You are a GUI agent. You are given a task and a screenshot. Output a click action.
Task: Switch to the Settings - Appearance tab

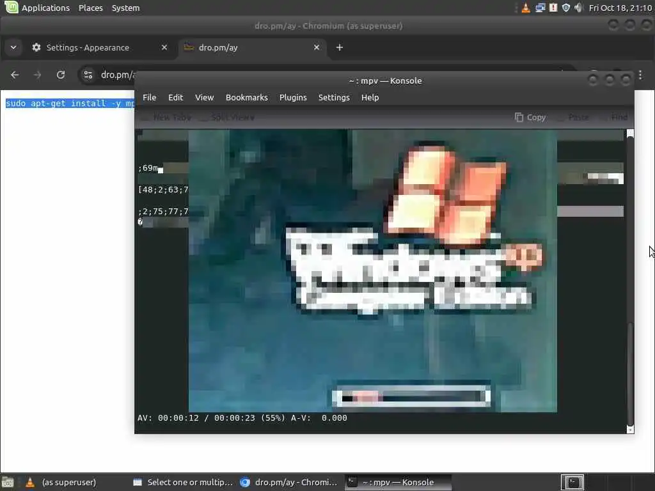pyautogui.click(x=100, y=47)
